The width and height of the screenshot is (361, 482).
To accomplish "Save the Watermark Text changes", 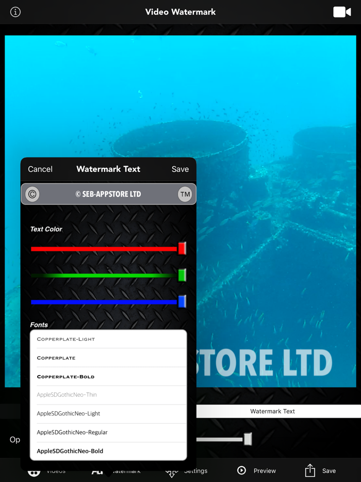I will (x=180, y=169).
